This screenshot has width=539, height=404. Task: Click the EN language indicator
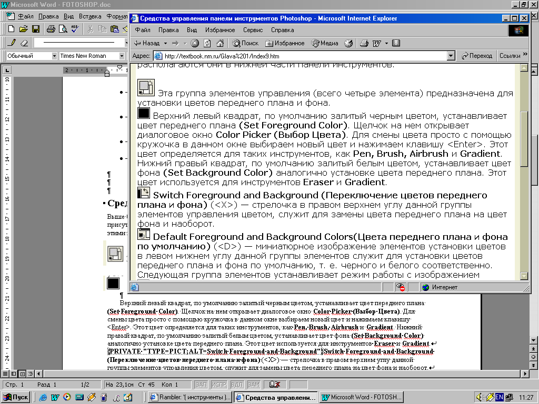500,397
